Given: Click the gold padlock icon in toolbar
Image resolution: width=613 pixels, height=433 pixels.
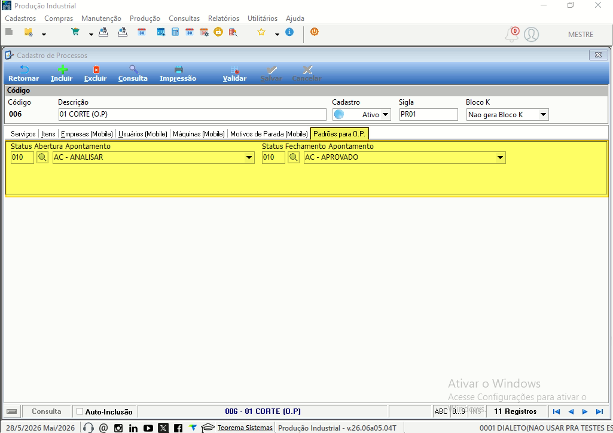Looking at the screenshot, I should (x=218, y=32).
